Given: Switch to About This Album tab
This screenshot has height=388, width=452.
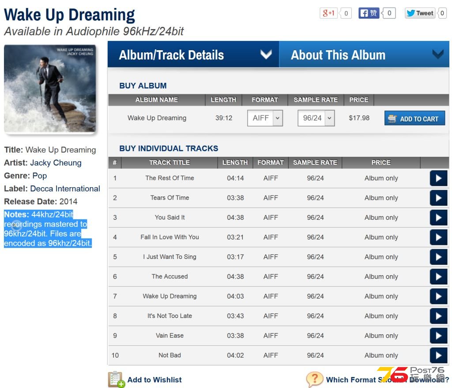Looking at the screenshot, I should coord(364,54).
